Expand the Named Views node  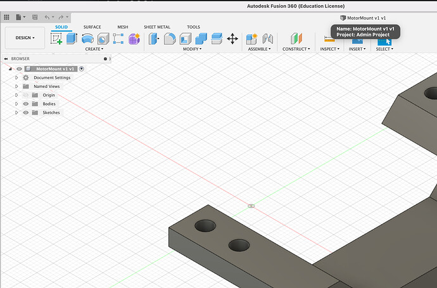tap(16, 86)
